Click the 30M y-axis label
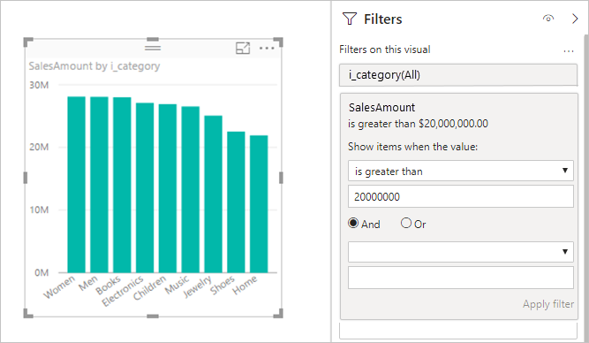589x343 pixels. coord(39,86)
